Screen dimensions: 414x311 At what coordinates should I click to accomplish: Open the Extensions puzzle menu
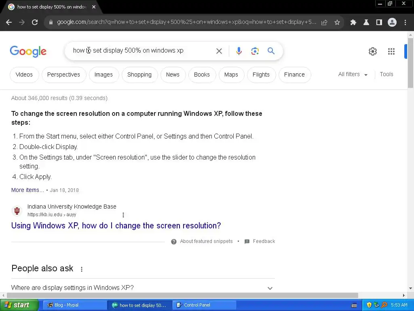tap(353, 23)
